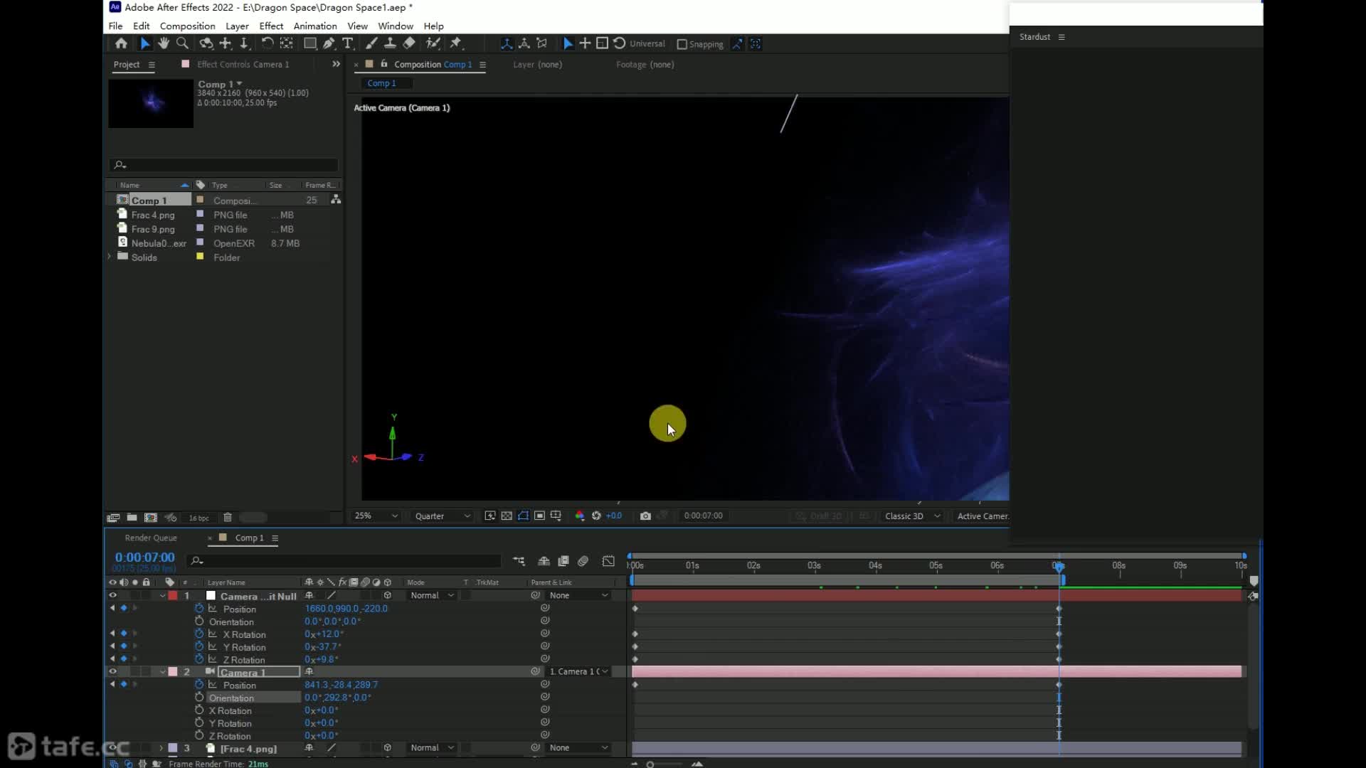This screenshot has height=768, width=1366.
Task: Create a new folder in Project panel
Action: 132,518
